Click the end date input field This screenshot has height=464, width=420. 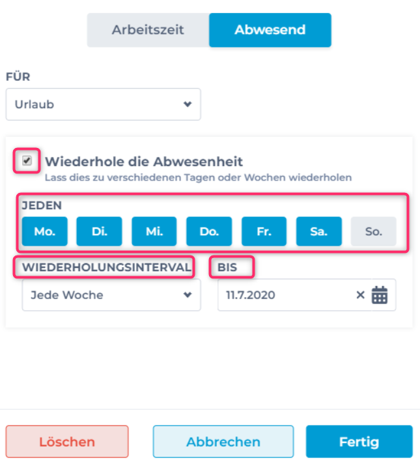287,295
